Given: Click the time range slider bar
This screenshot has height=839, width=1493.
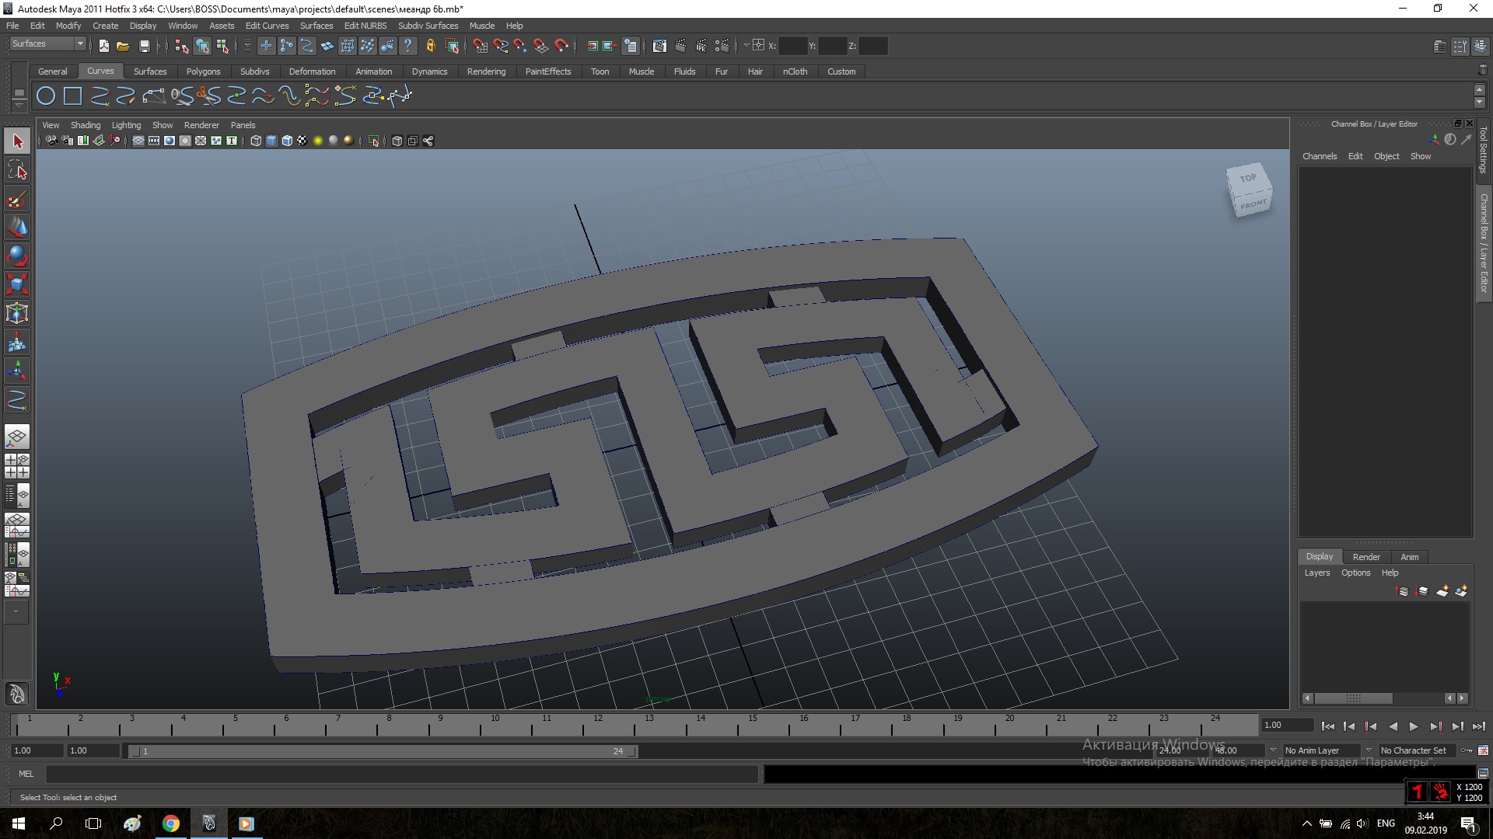Looking at the screenshot, I should 383,751.
